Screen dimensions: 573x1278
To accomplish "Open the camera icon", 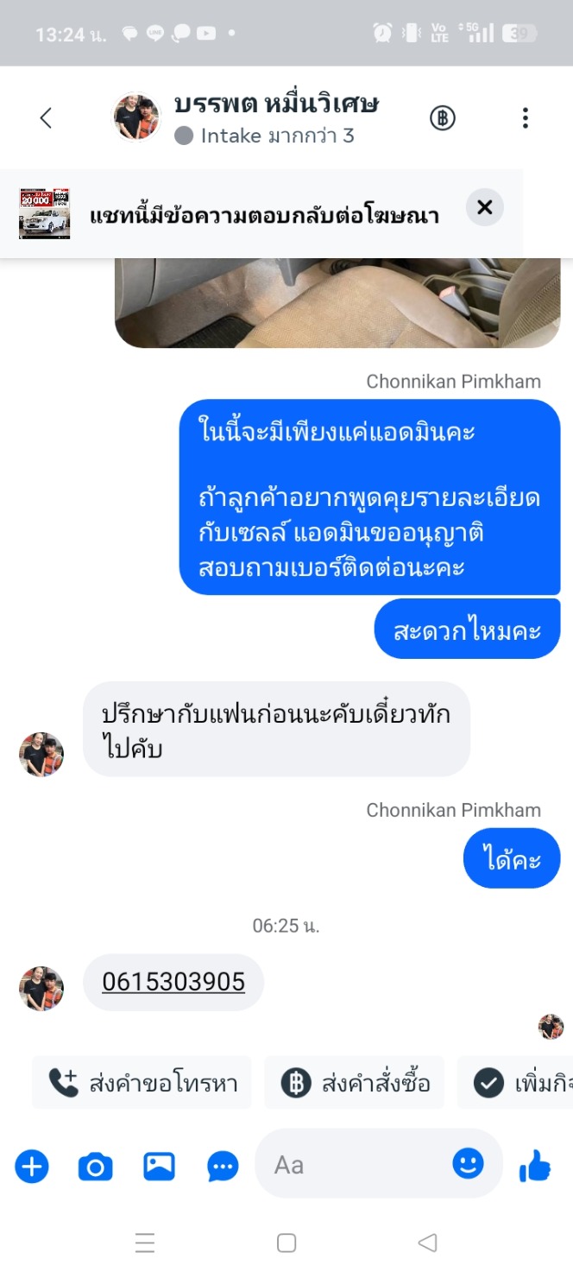I will click(x=95, y=1167).
